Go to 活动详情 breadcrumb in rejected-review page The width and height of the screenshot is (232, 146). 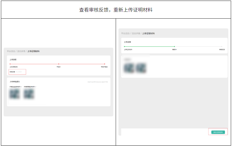21,51
